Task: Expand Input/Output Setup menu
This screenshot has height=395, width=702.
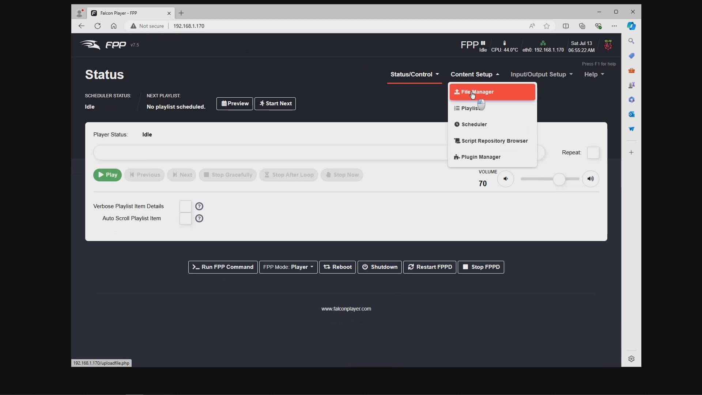Action: pyautogui.click(x=541, y=74)
